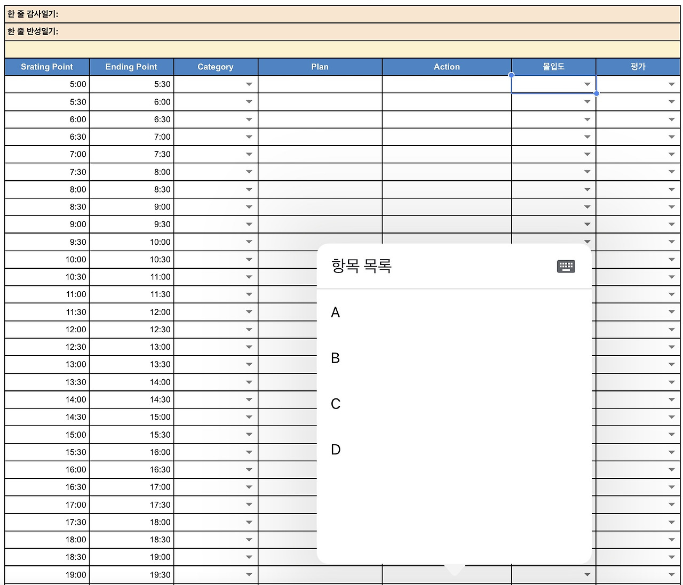
Task: Open the Category dropdown in the 16:30 row
Action: pos(249,487)
